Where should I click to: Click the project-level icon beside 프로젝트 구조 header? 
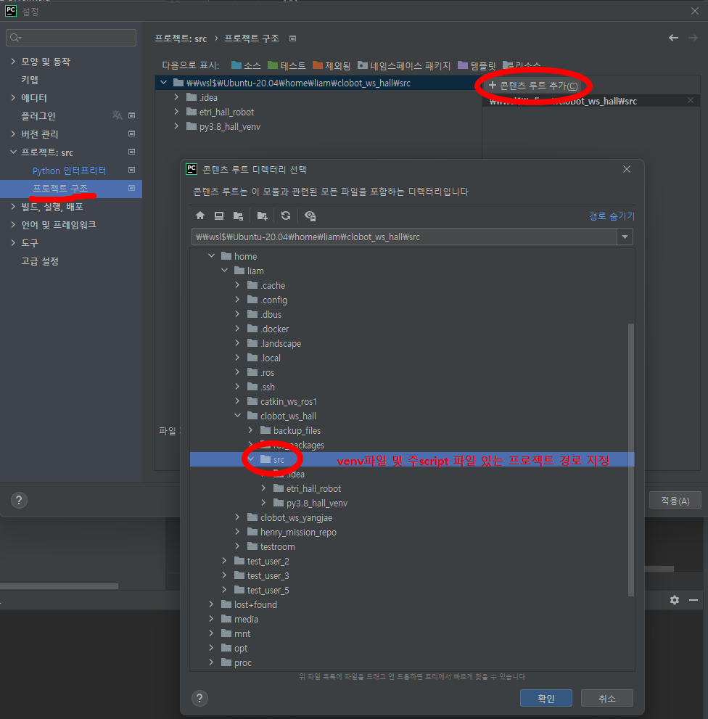pos(292,38)
